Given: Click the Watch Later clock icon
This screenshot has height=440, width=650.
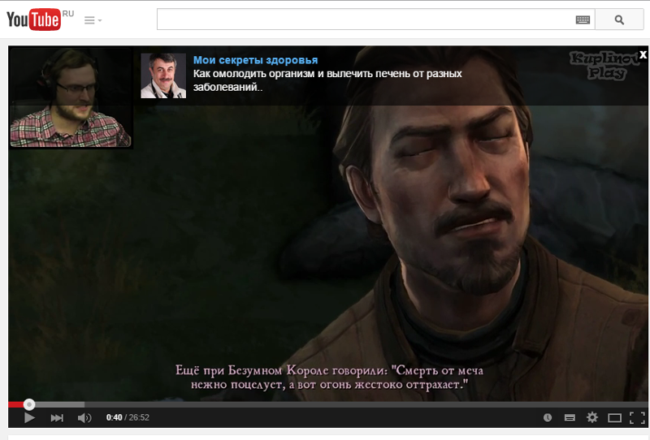Looking at the screenshot, I should pyautogui.click(x=548, y=417).
